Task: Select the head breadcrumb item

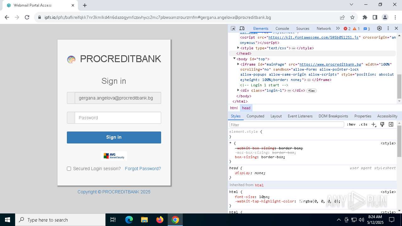Action: [x=246, y=108]
